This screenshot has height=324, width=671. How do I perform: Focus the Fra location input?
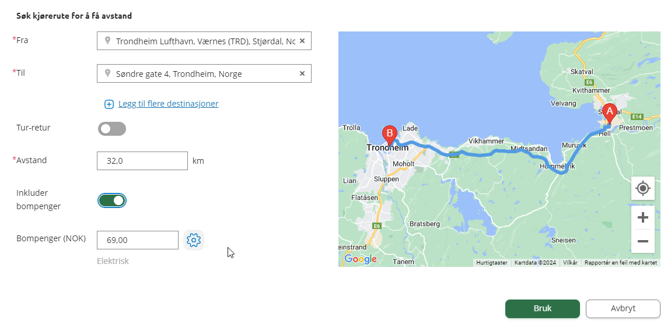coord(204,41)
